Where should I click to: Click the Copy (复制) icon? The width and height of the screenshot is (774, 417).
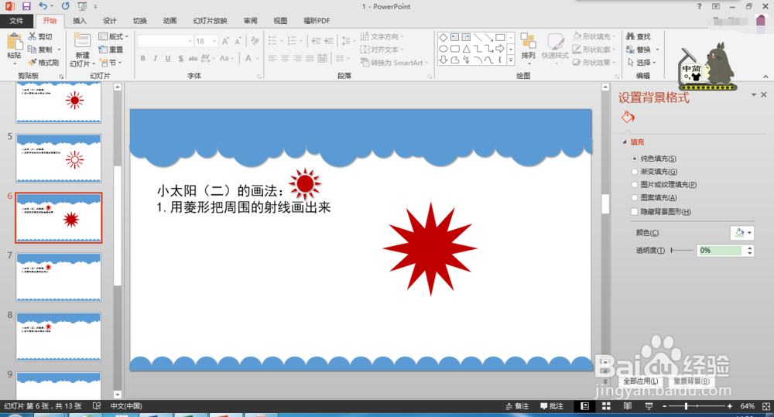32,50
